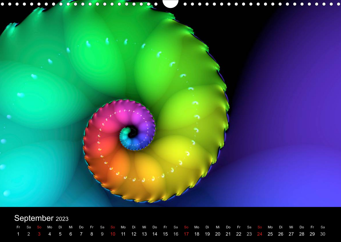The height and width of the screenshot is (242, 341).
Task: Click the 'Sa' label above date 30
Action: click(323, 227)
